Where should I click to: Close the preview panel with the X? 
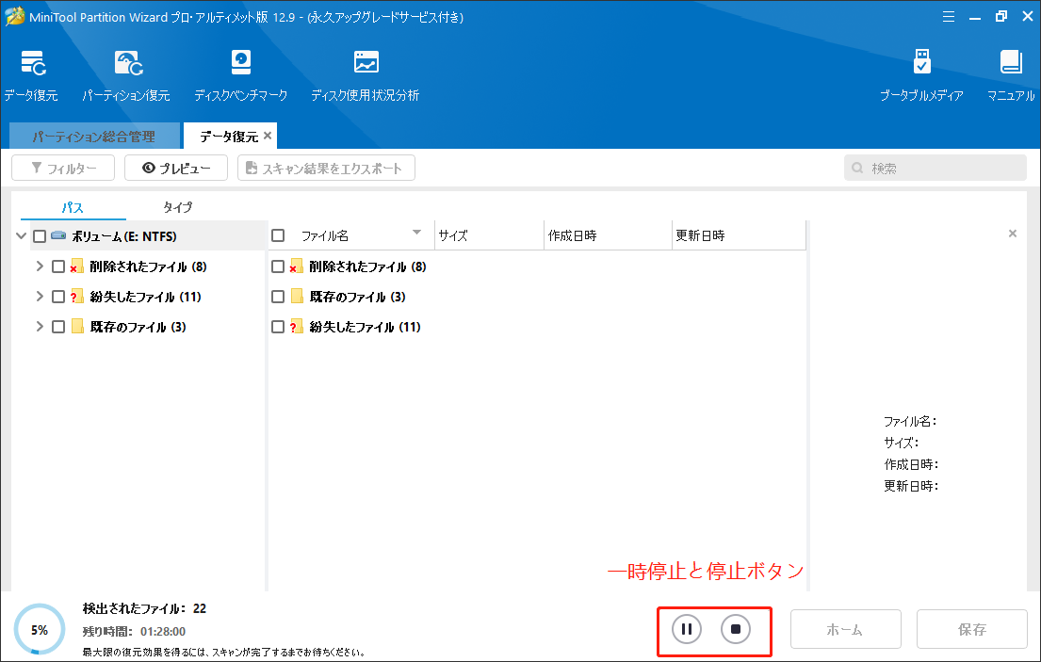(1013, 234)
